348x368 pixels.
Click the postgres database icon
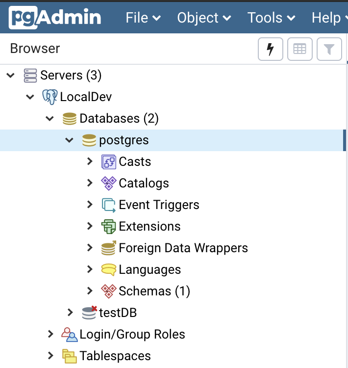click(x=89, y=140)
